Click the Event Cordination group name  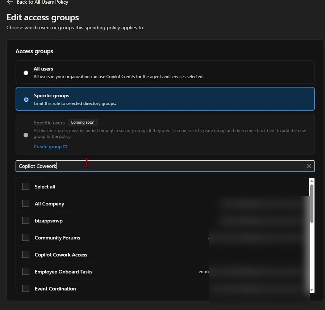tap(55, 289)
